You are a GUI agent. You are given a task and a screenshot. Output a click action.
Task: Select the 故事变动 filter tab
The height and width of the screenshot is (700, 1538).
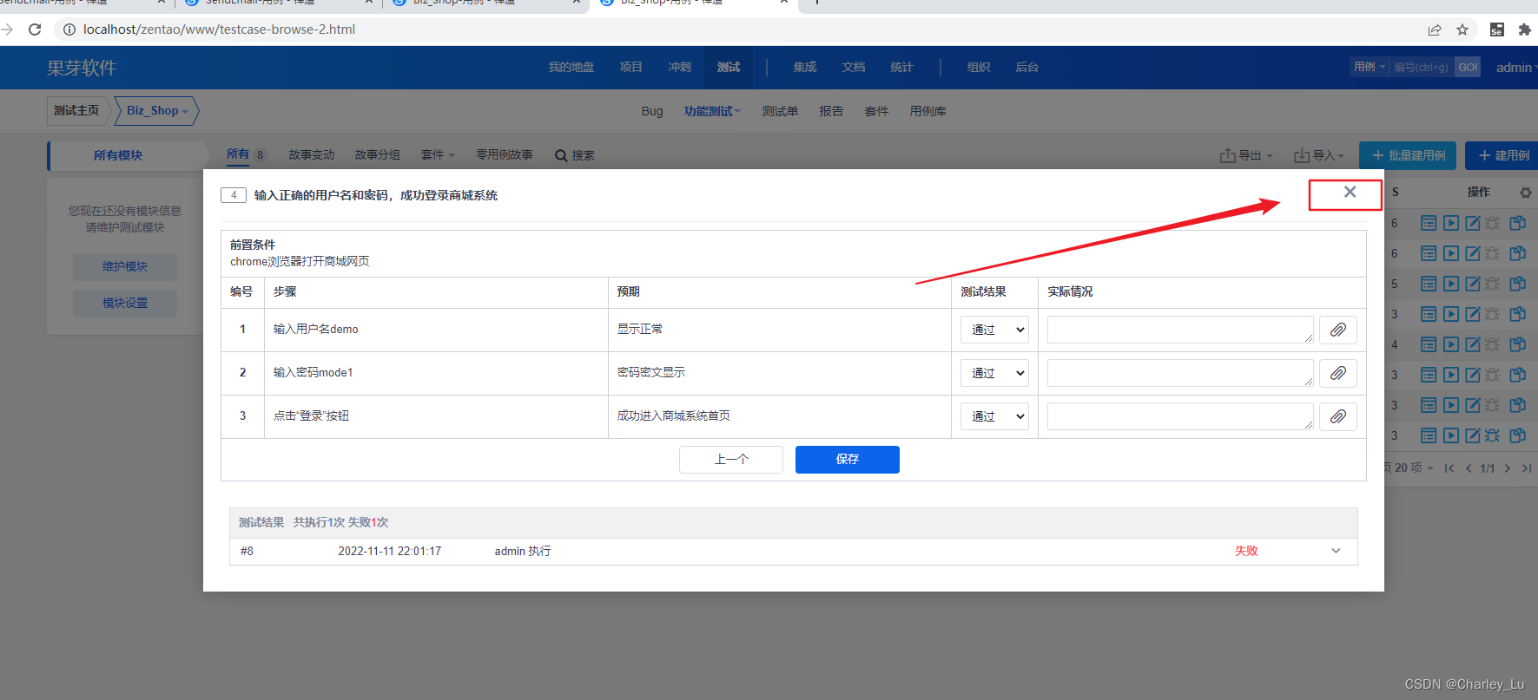(x=312, y=154)
